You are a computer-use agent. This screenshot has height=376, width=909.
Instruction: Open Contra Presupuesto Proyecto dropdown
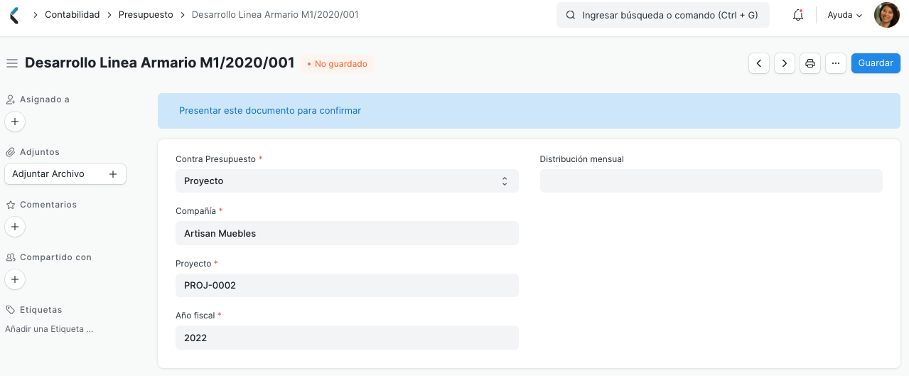tap(347, 181)
